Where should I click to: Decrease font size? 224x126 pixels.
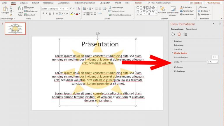[74, 9]
